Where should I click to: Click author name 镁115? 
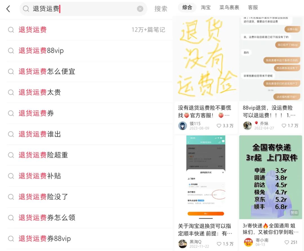click(x=195, y=123)
